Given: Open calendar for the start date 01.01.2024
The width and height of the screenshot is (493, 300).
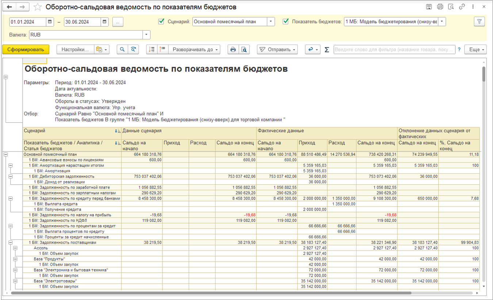Looking at the screenshot, I should 50,22.
